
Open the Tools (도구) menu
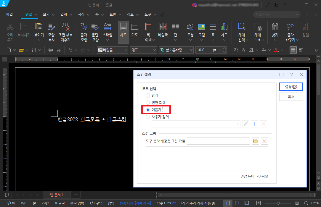[147, 14]
